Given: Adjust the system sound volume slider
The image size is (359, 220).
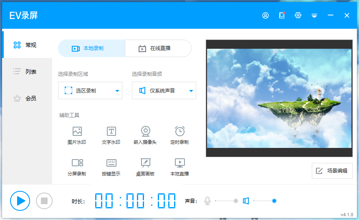Looking at the screenshot, I should [x=265, y=201].
